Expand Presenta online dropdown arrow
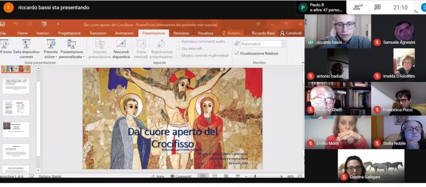 click(56, 57)
